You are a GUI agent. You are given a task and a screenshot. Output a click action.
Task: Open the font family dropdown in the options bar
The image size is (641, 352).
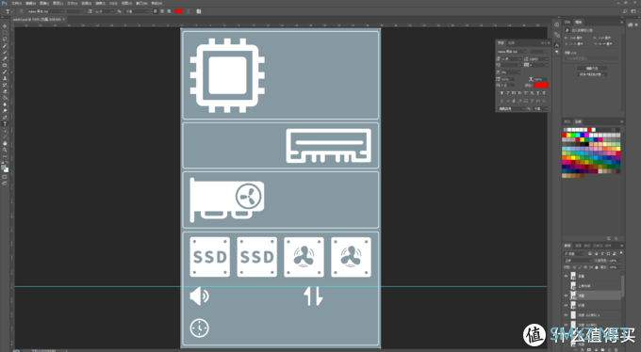coord(45,11)
